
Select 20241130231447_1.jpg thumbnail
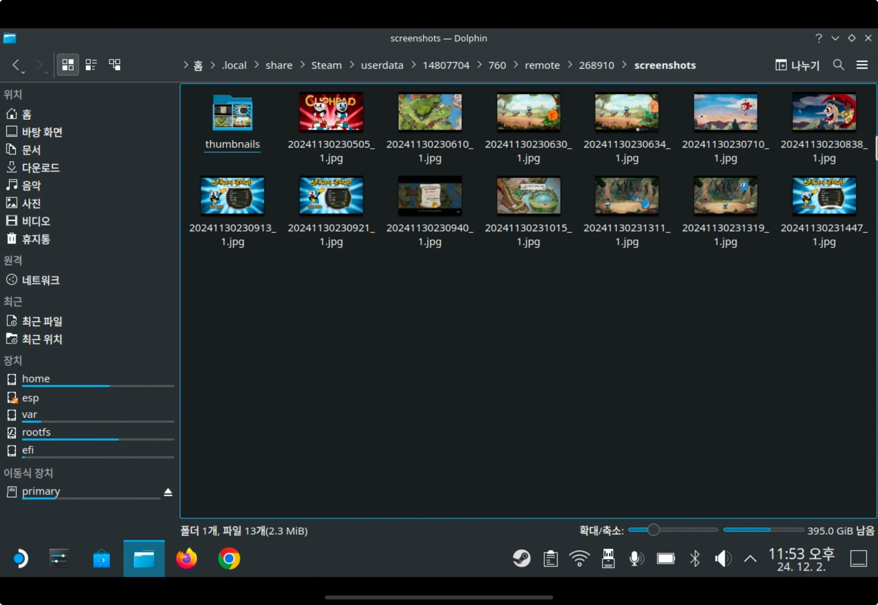click(824, 212)
